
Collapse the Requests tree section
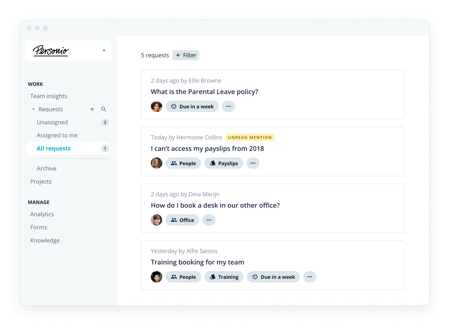(33, 109)
